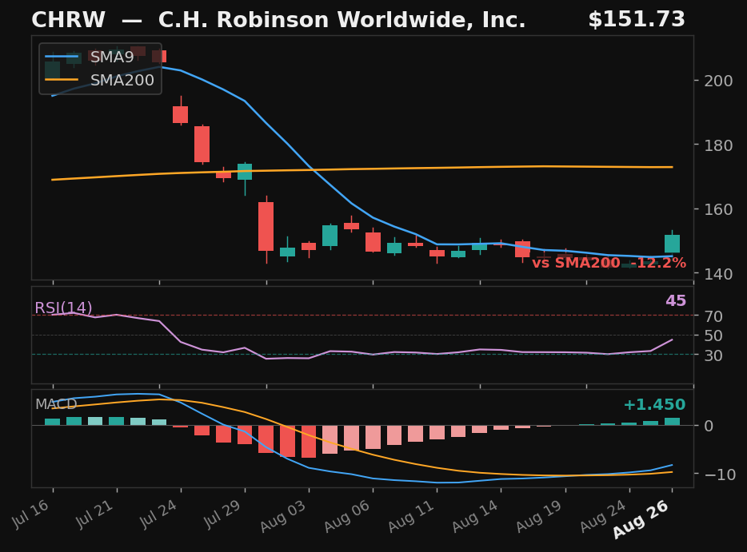
Task: Click the Aug 19 date label
Action: click(540, 515)
